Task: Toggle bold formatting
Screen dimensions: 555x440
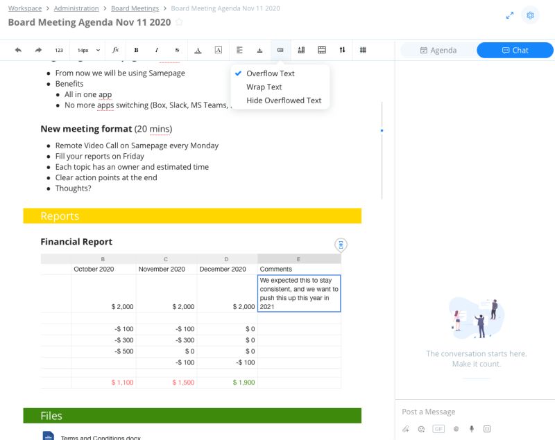Action: tap(136, 50)
